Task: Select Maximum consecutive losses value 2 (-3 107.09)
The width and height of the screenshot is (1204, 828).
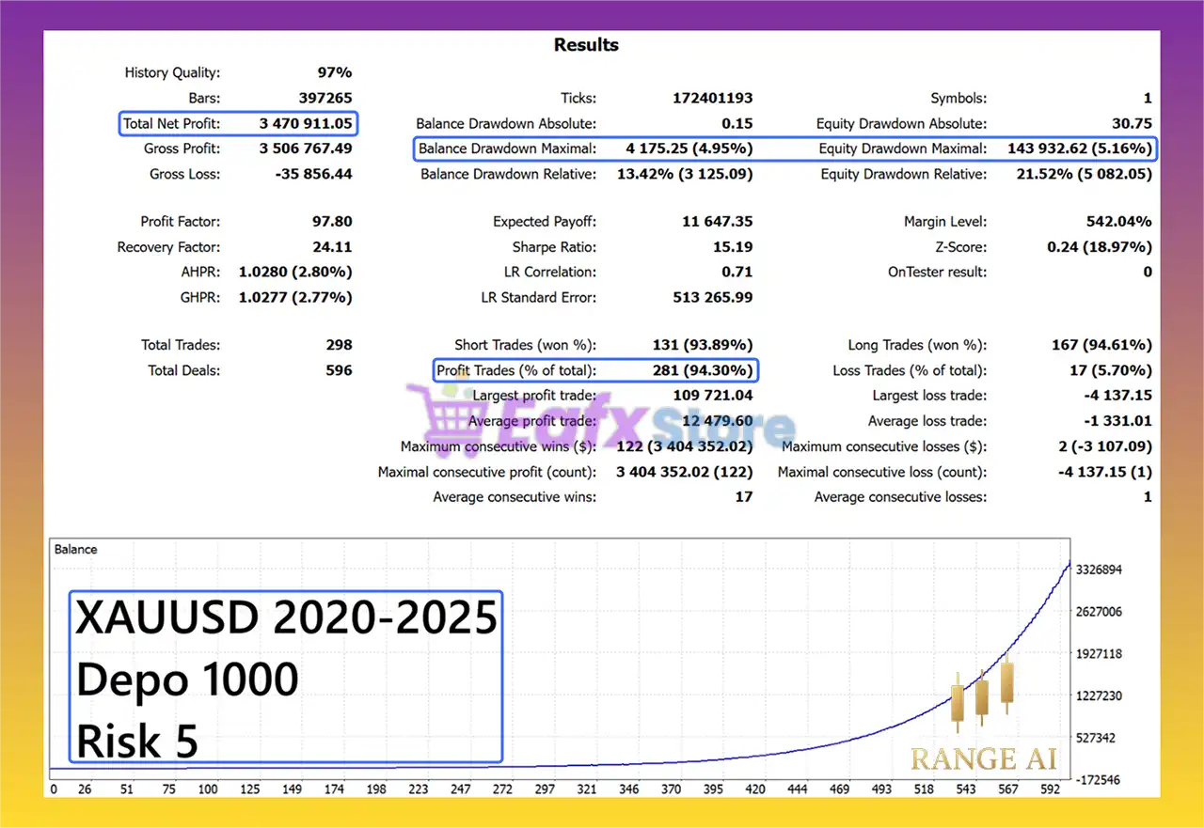Action: [1104, 446]
